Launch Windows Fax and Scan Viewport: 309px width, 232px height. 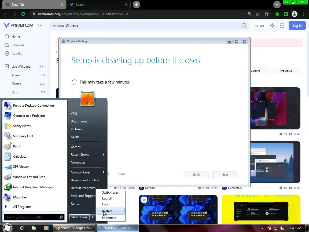pyautogui.click(x=35, y=177)
